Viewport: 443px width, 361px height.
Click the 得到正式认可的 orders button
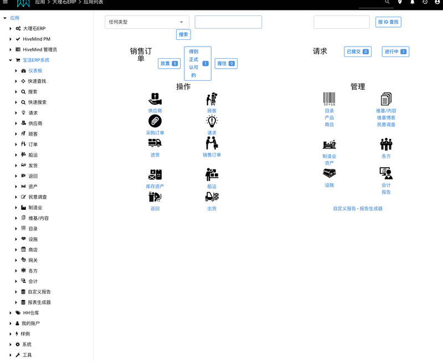click(198, 64)
